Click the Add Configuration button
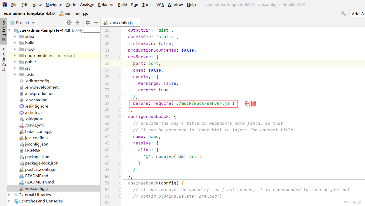 click(358, 14)
